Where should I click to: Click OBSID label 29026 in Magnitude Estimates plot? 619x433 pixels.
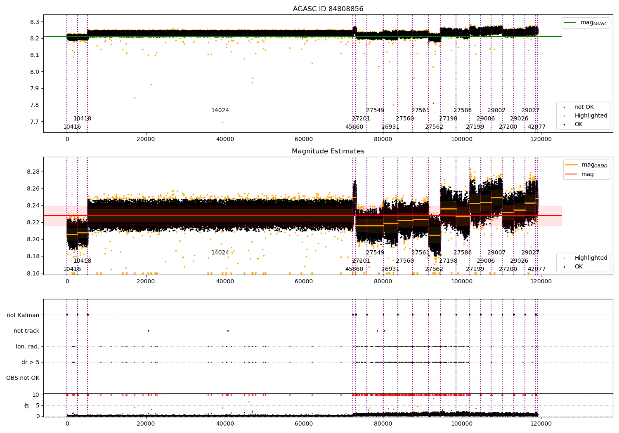pos(519,261)
